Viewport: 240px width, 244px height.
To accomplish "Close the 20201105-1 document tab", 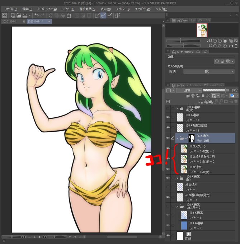I will [x=24, y=22].
